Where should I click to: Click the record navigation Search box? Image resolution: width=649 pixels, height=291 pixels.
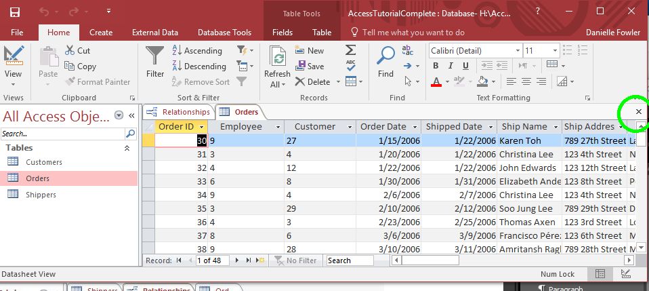[x=349, y=260]
